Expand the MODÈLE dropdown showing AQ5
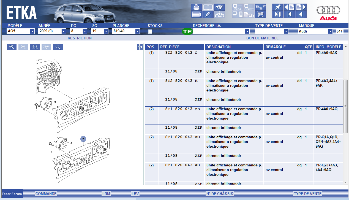 (x=32, y=31)
